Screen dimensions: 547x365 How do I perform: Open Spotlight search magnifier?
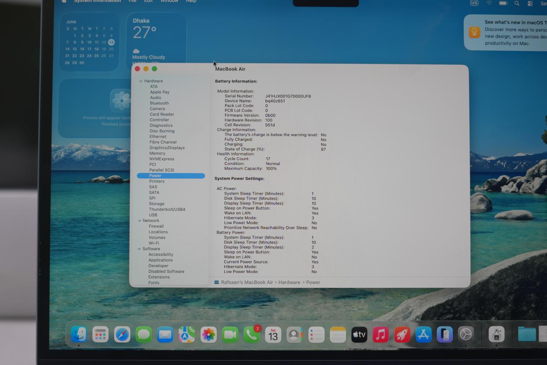517,3
